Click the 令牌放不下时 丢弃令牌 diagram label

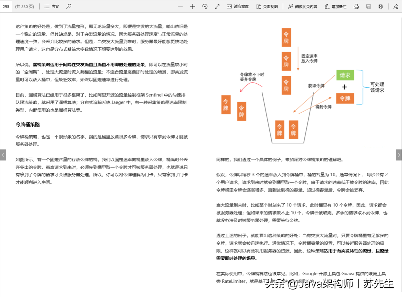252,77
